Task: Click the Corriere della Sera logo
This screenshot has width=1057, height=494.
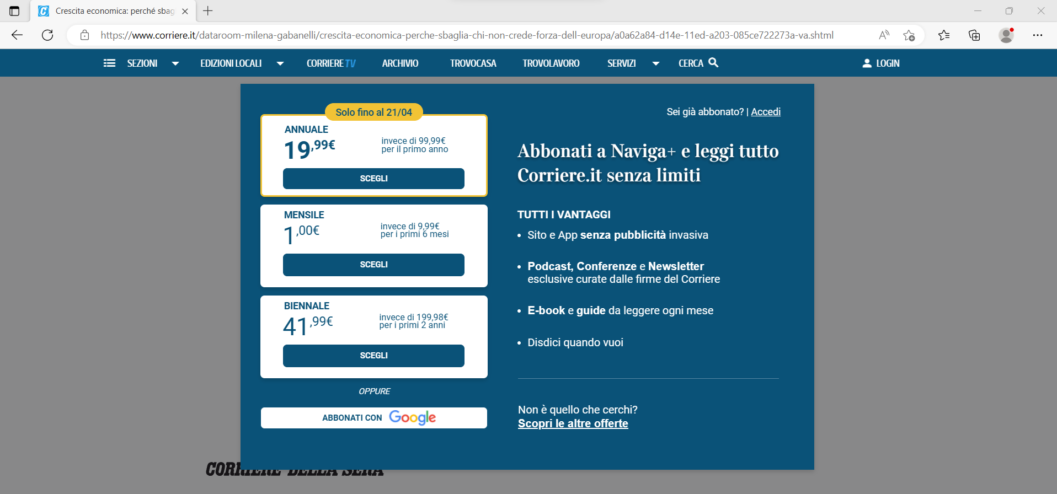Action: (x=295, y=470)
